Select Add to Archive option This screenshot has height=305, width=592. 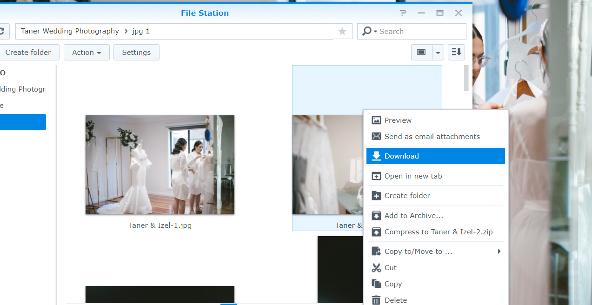[413, 216]
